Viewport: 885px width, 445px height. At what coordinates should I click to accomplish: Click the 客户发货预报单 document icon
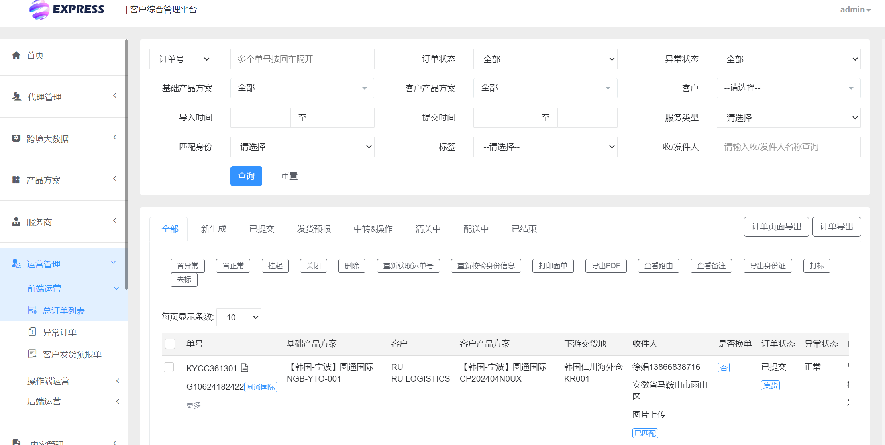coord(32,354)
